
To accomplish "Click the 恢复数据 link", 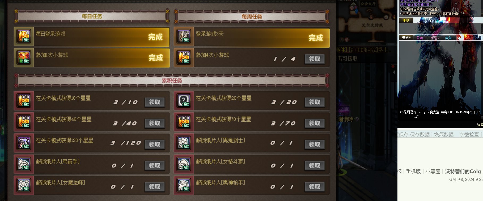I will [444, 135].
